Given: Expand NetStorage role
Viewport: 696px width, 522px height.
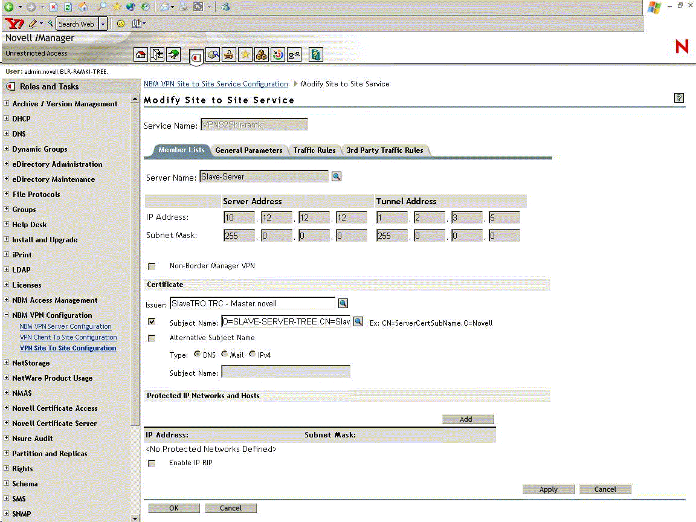Looking at the screenshot, I should click(x=6, y=362).
